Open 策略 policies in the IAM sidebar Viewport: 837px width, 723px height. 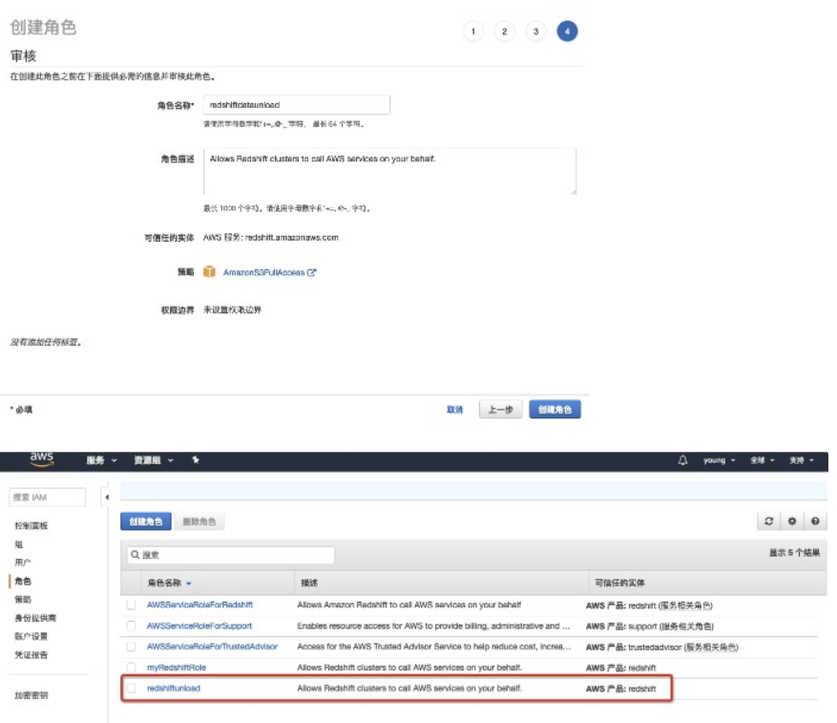pyautogui.click(x=22, y=600)
